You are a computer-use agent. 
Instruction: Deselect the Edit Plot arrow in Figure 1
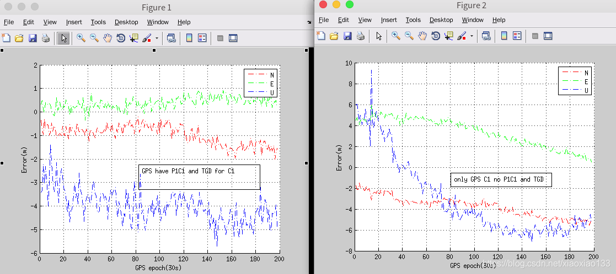pos(63,37)
